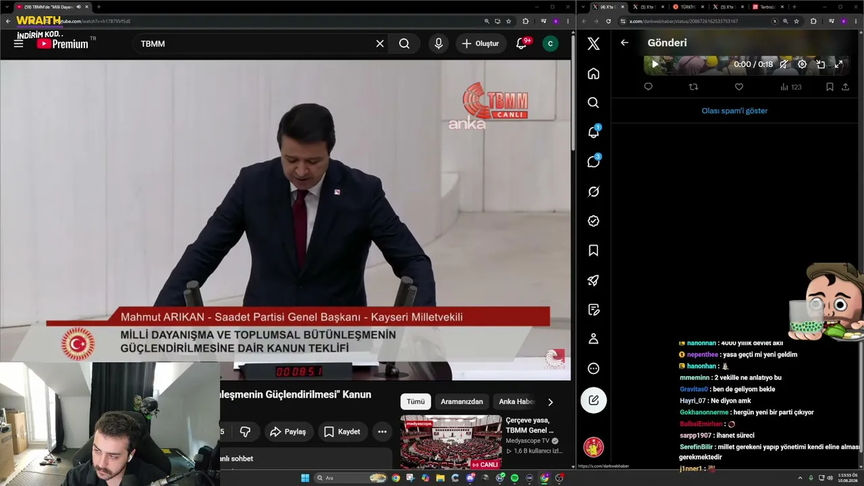Toggle picture-in-picture on X video
The height and width of the screenshot is (486, 864).
[821, 65]
